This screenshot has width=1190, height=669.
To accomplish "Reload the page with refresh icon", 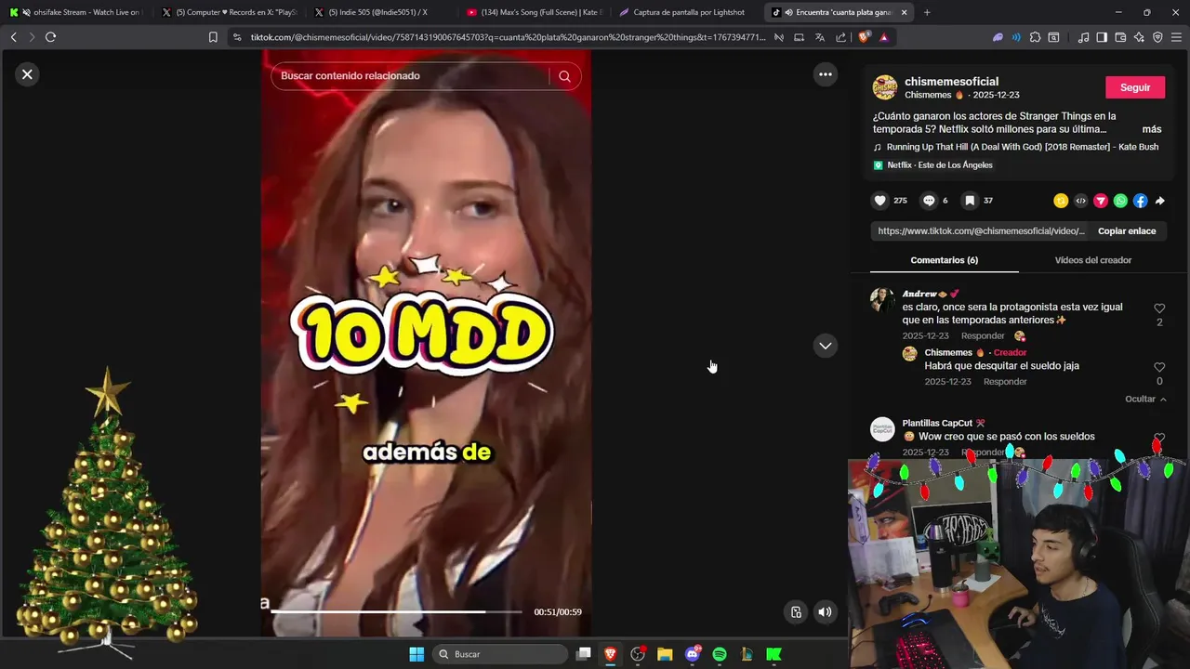I will 50,37.
